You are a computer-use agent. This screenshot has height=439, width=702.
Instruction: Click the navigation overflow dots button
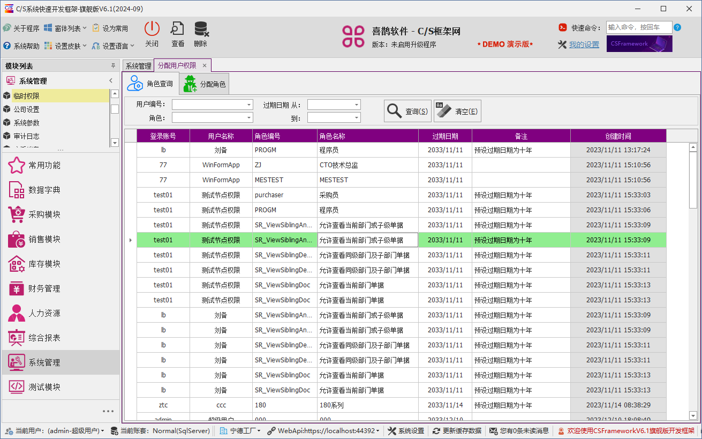click(x=108, y=411)
